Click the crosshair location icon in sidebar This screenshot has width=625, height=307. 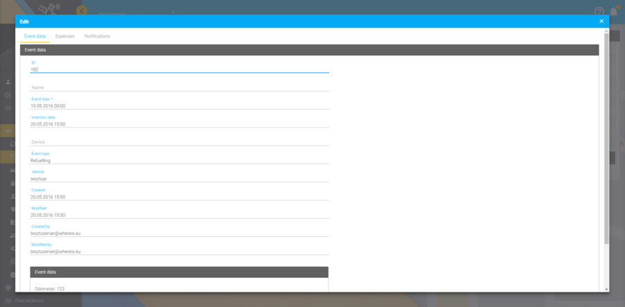(x=8, y=288)
